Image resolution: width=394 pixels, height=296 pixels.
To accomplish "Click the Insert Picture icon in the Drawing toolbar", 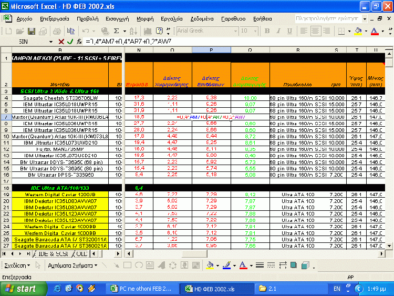I will (196, 266).
